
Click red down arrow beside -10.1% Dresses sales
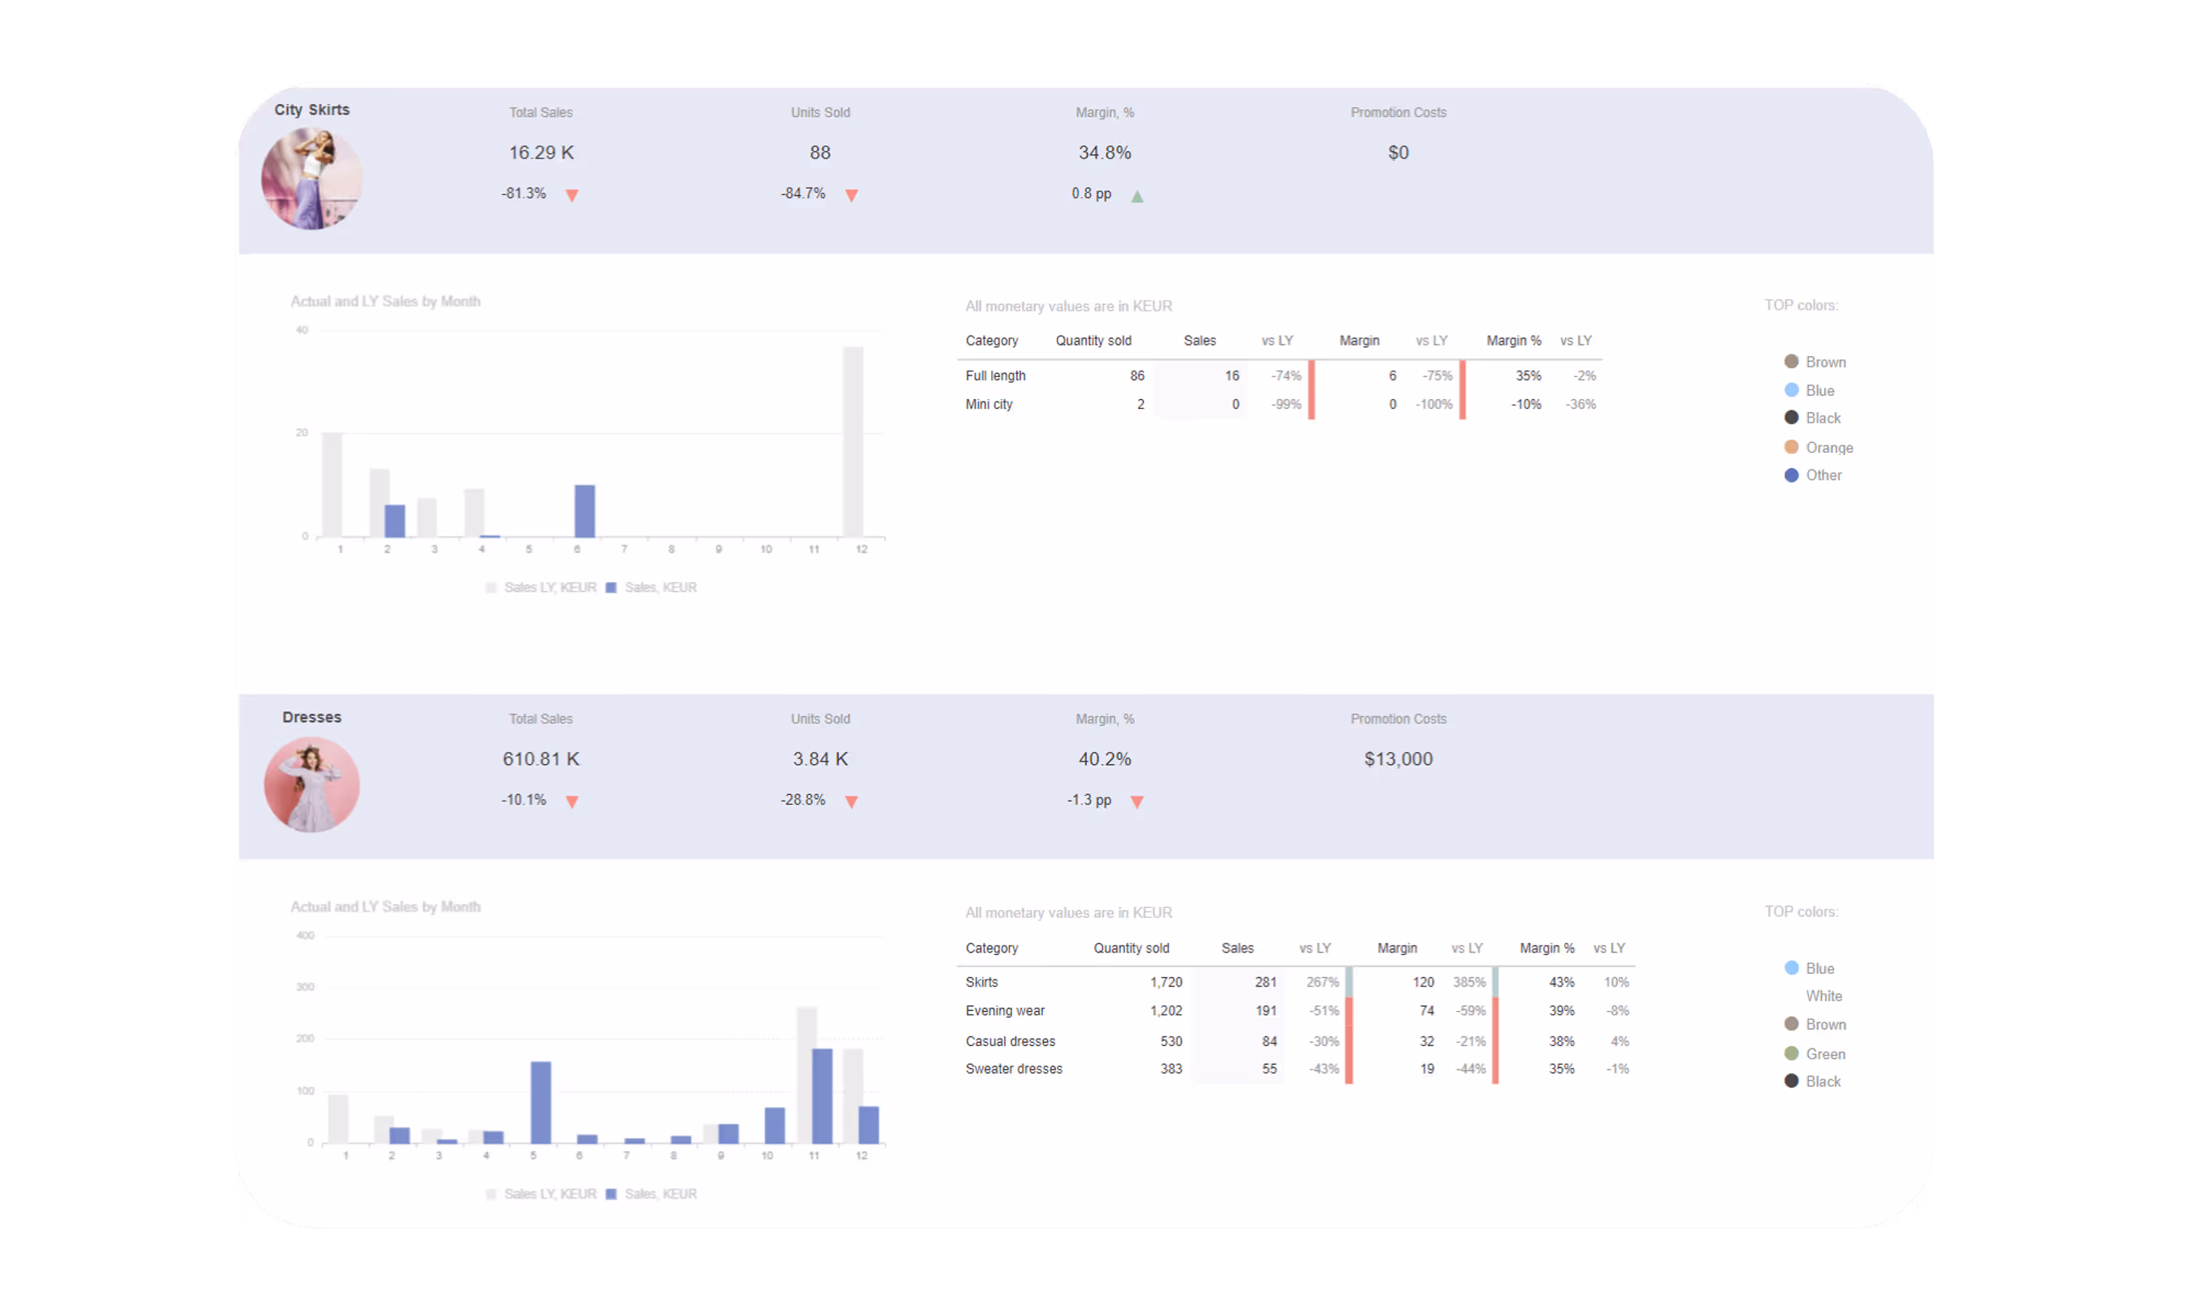(571, 801)
